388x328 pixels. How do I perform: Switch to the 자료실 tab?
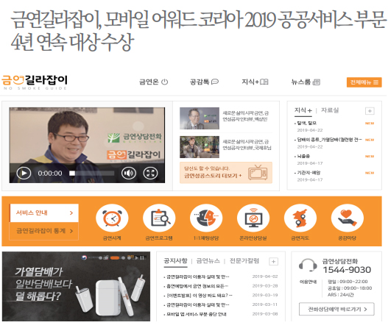330,110
